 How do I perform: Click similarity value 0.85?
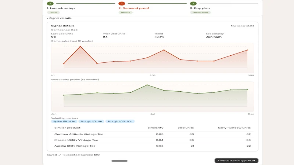[159, 134]
